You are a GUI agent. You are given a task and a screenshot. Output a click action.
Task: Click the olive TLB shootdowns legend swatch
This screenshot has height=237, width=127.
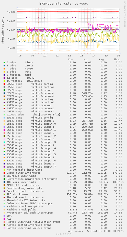[4, 194]
